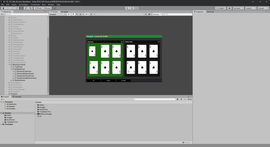Select the Rotate tool

[12, 8]
